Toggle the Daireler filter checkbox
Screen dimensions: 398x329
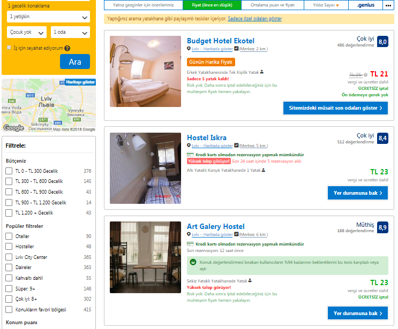[x=9, y=267]
